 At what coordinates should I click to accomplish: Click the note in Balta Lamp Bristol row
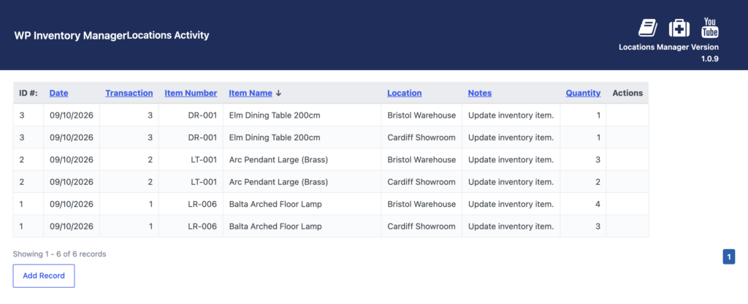511,204
